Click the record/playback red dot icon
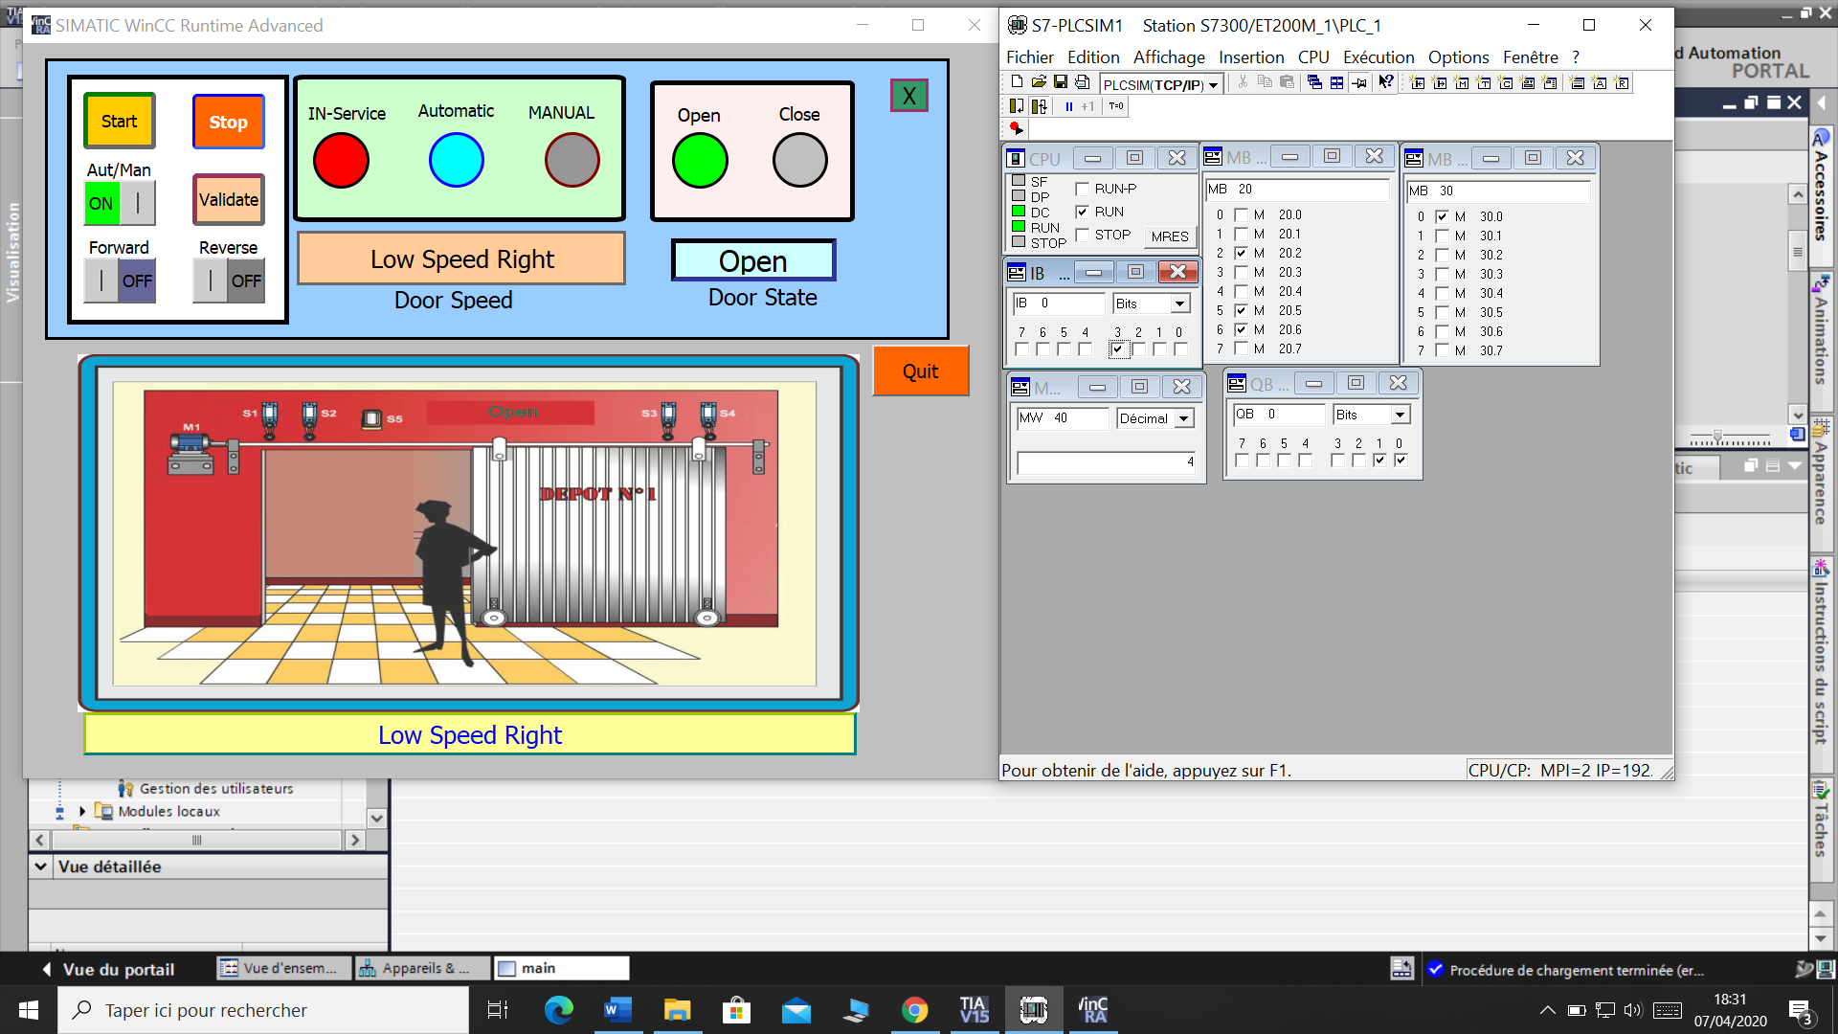 tap(1016, 128)
